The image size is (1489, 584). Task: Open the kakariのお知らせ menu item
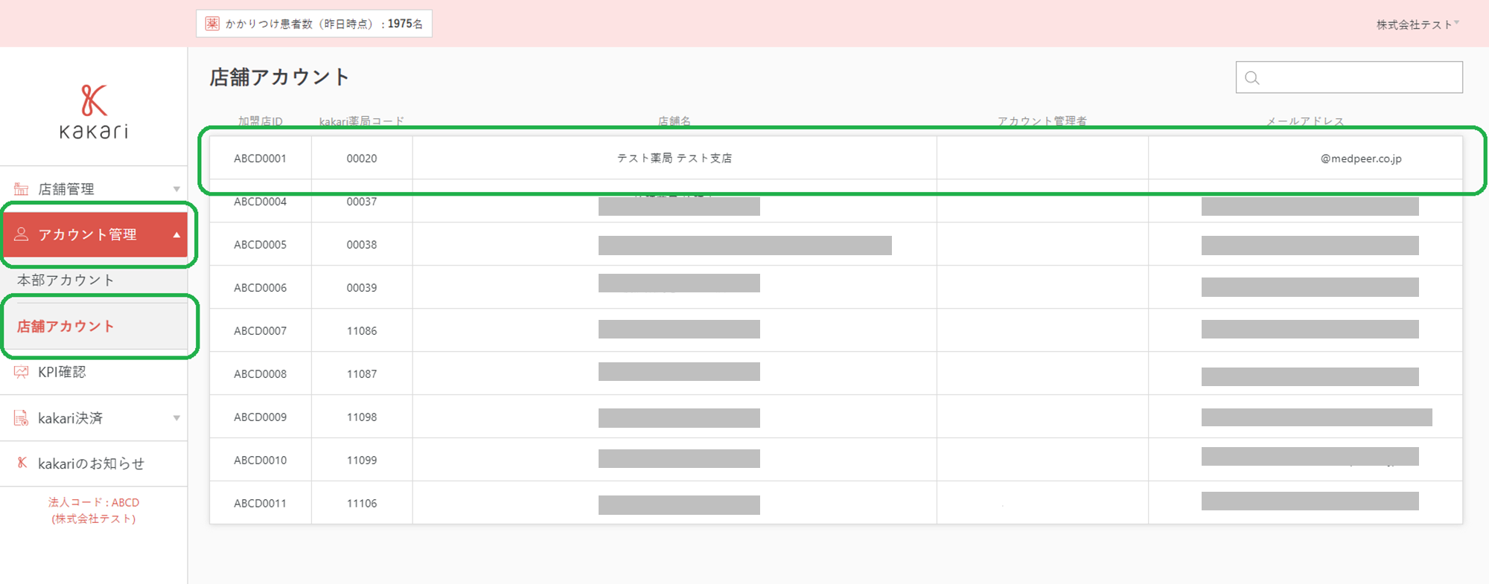(91, 463)
